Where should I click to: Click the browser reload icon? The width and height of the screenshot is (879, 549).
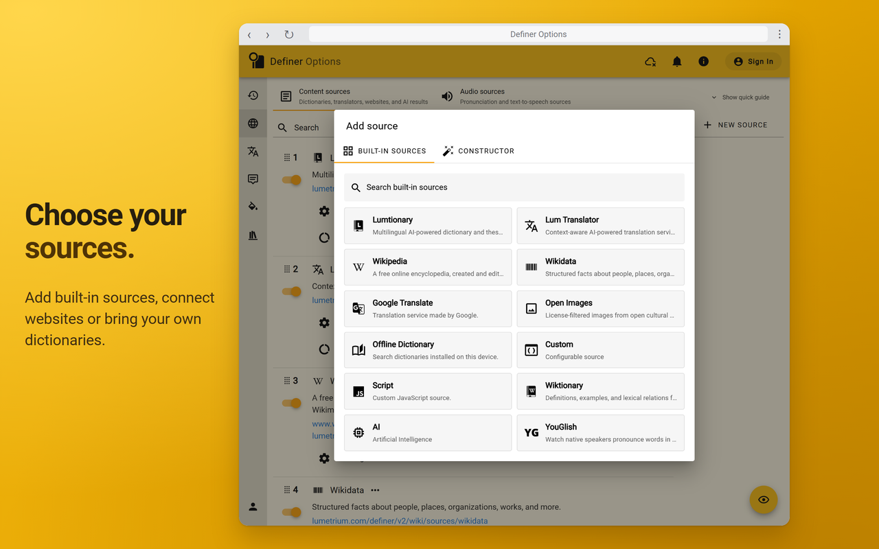pos(289,34)
